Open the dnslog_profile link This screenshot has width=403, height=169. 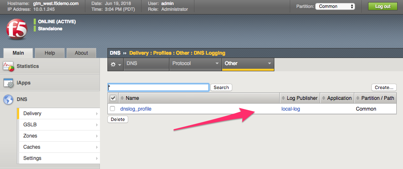coord(136,109)
